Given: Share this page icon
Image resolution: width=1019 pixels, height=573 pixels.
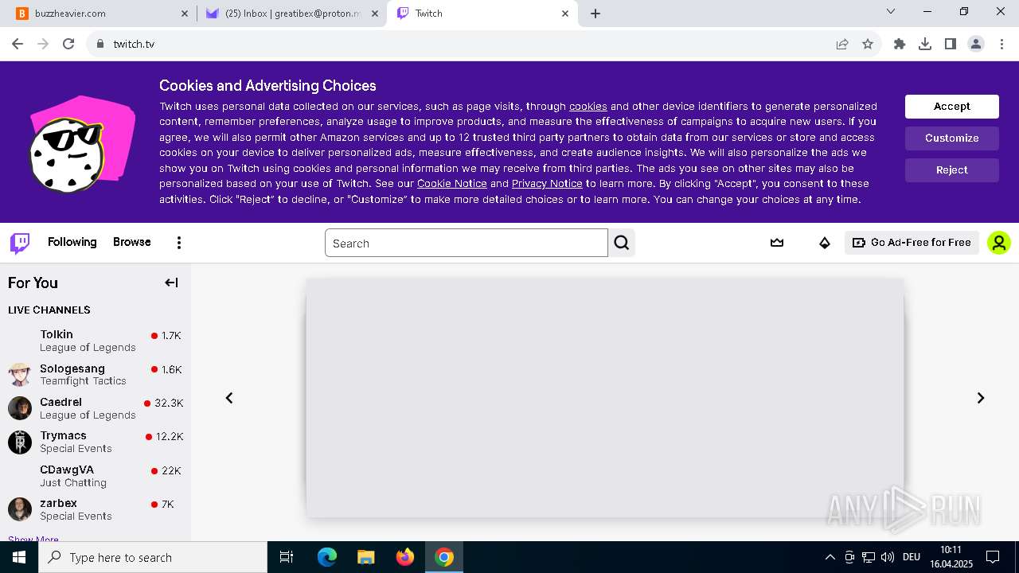Looking at the screenshot, I should pos(842,44).
